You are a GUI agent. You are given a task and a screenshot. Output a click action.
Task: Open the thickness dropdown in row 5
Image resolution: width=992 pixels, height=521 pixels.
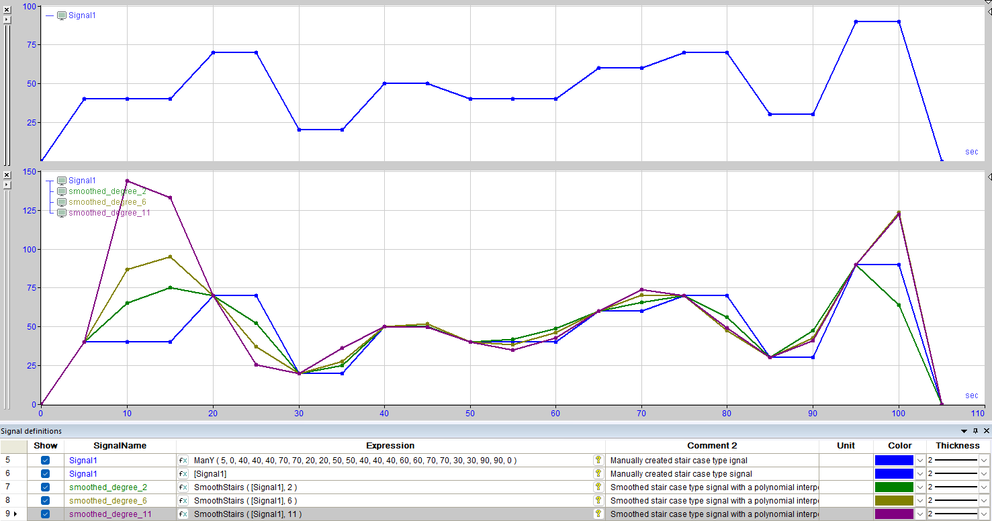pyautogui.click(x=985, y=461)
